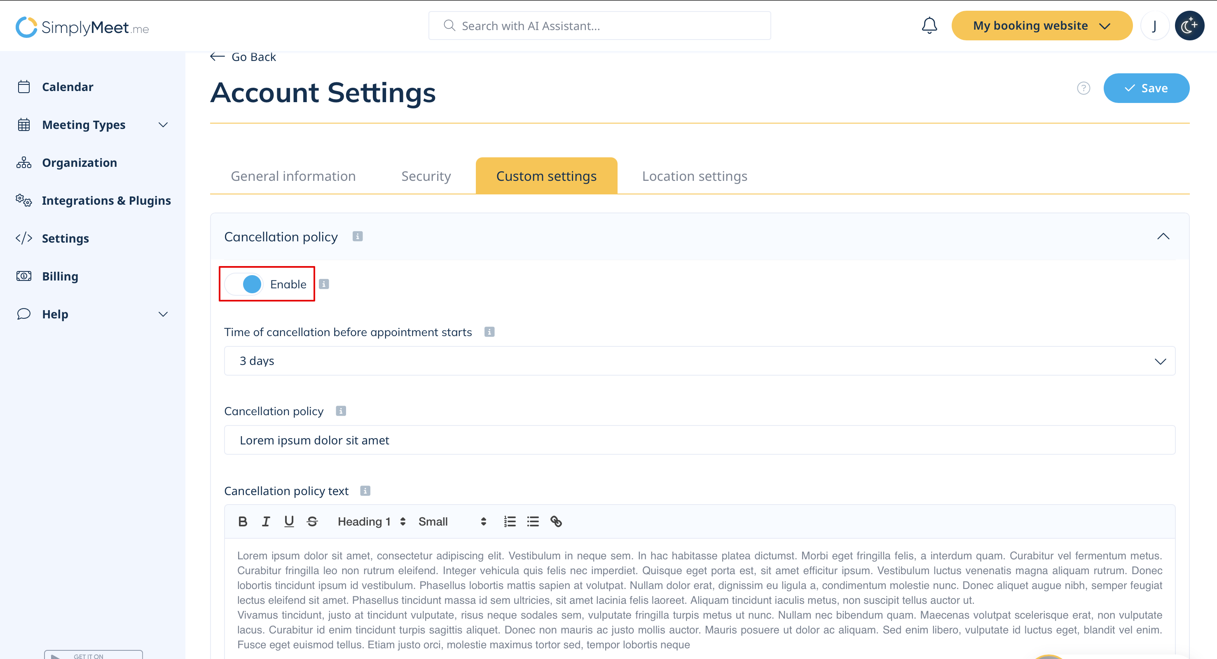Open Heading 1 style dropdown

tap(371, 521)
